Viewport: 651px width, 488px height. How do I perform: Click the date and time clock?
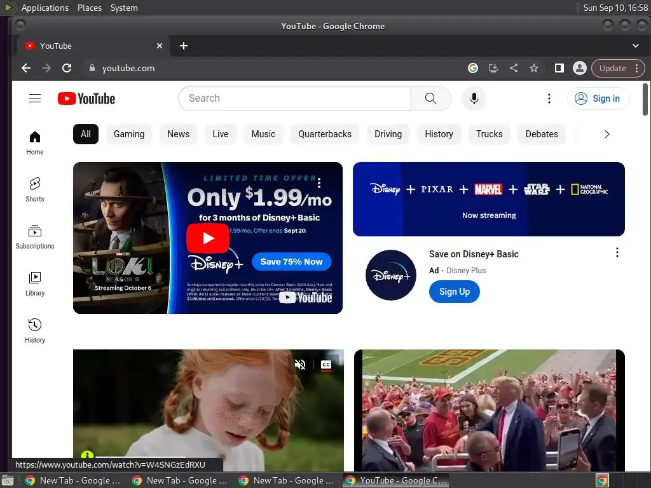click(615, 8)
